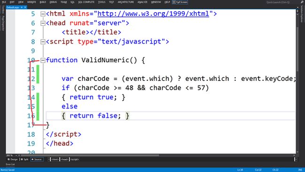This screenshot has height=172, width=305.
Task: Open the HELP menu
Action: [167, 2]
